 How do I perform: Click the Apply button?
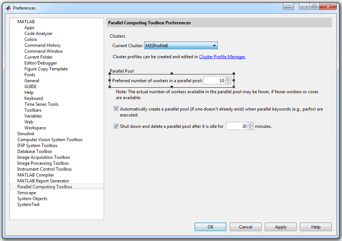coord(281,227)
